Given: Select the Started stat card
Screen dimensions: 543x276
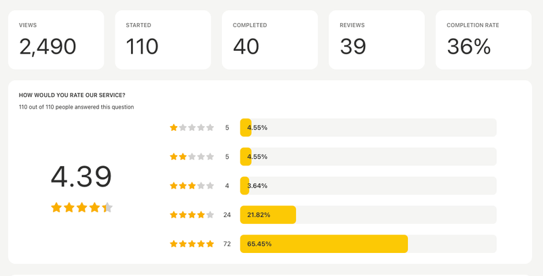Looking at the screenshot, I should click(163, 39).
